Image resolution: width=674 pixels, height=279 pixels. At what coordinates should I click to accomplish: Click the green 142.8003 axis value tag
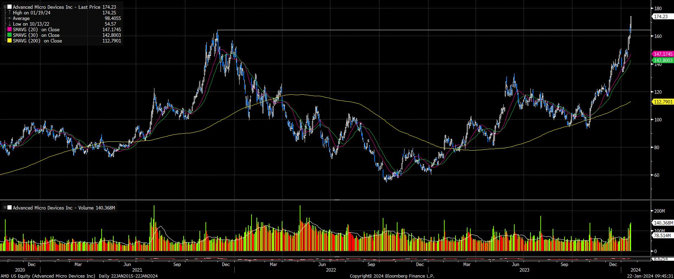pyautogui.click(x=663, y=60)
